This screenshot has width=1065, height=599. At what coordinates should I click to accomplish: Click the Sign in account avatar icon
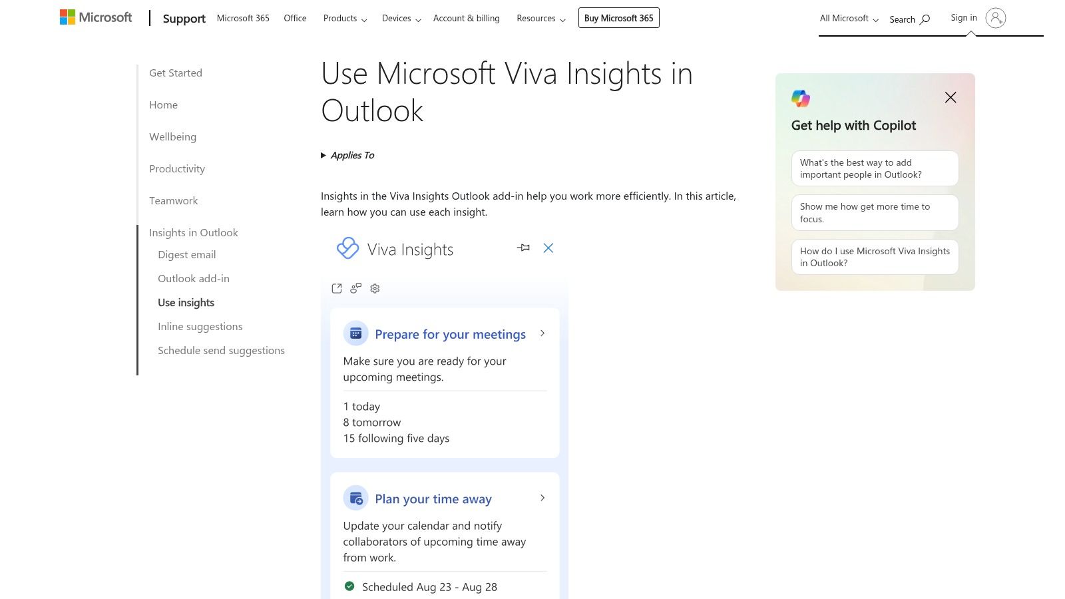click(996, 18)
